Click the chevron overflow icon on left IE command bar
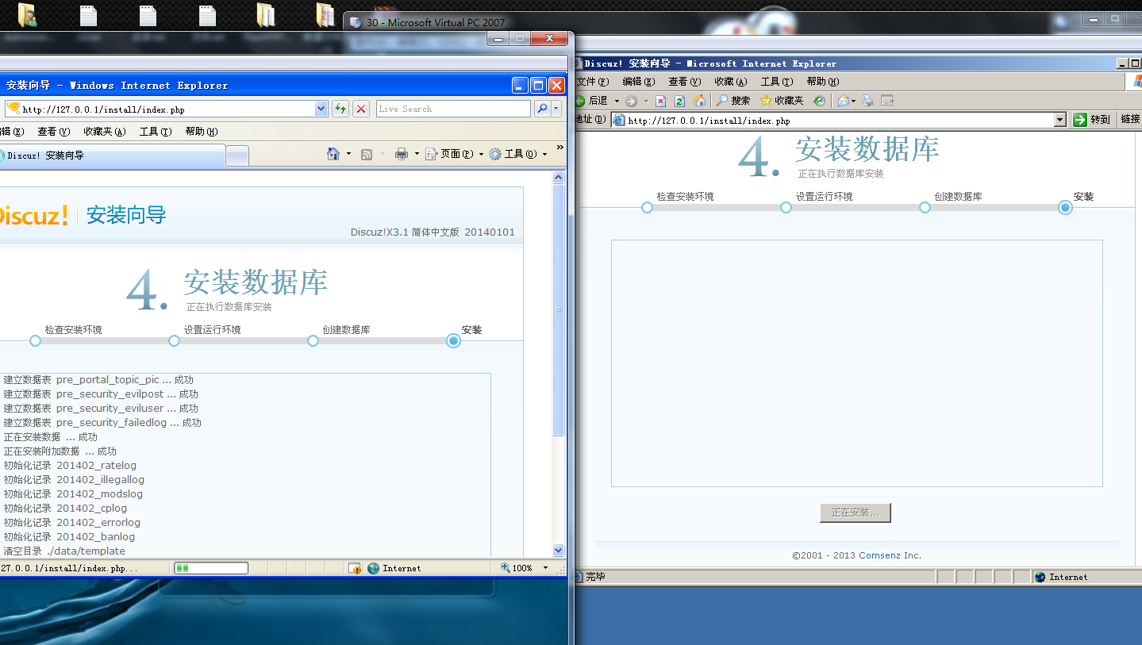The height and width of the screenshot is (645, 1142). tap(560, 148)
